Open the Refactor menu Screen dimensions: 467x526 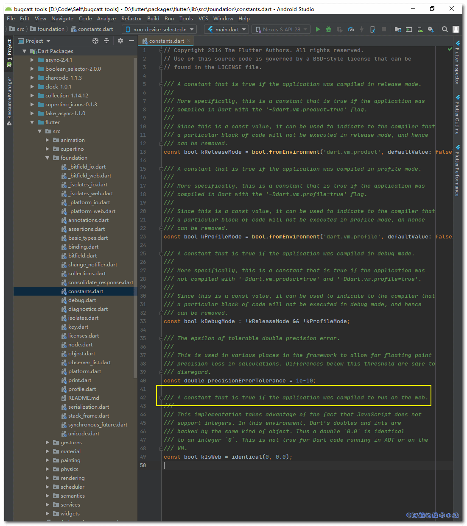pos(131,19)
